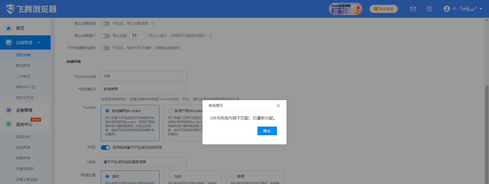Image resolution: width=489 pixels, height=184 pixels.
Task: Toggle 打开店铺随机指纹 switch on
Action: (x=105, y=48)
